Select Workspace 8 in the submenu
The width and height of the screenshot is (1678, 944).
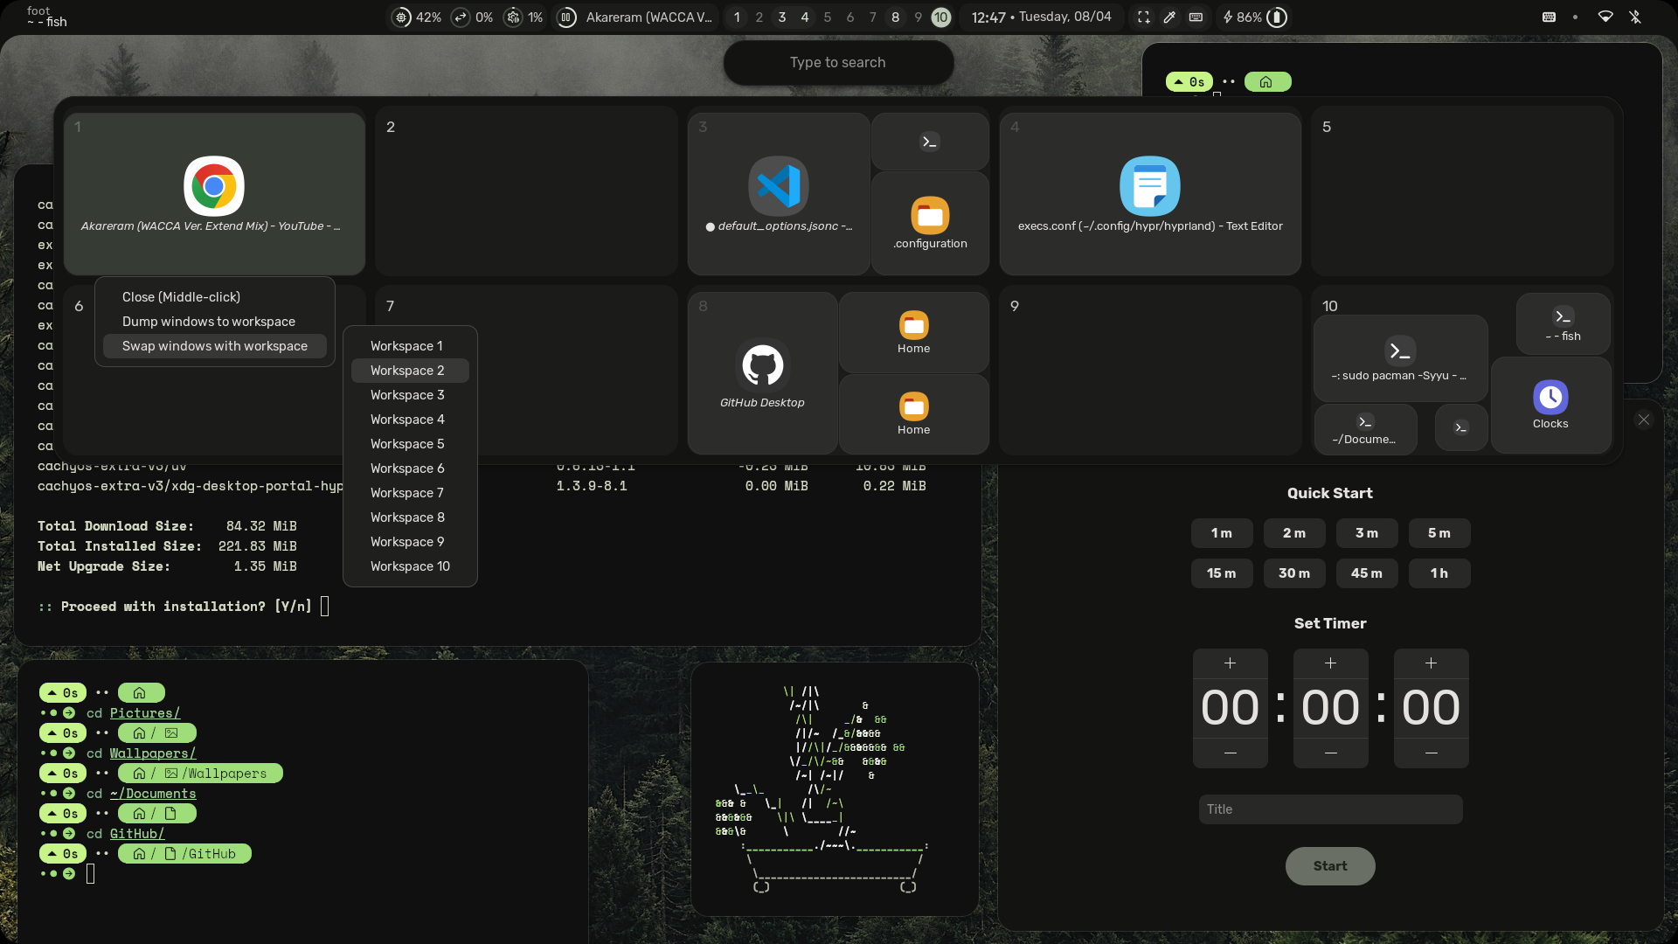[x=410, y=517]
